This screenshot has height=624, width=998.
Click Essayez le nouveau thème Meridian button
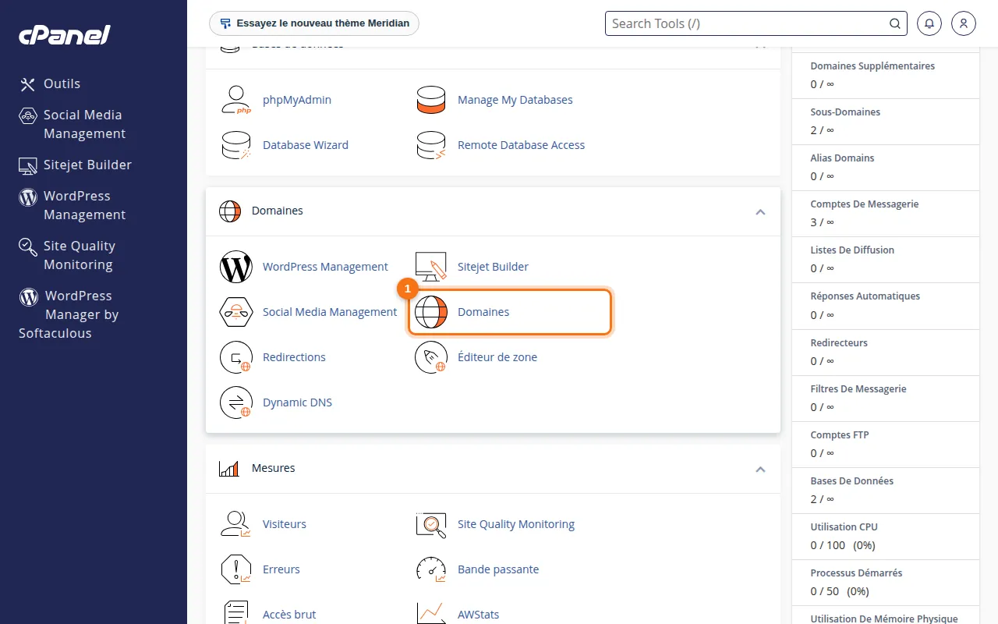pyautogui.click(x=314, y=23)
